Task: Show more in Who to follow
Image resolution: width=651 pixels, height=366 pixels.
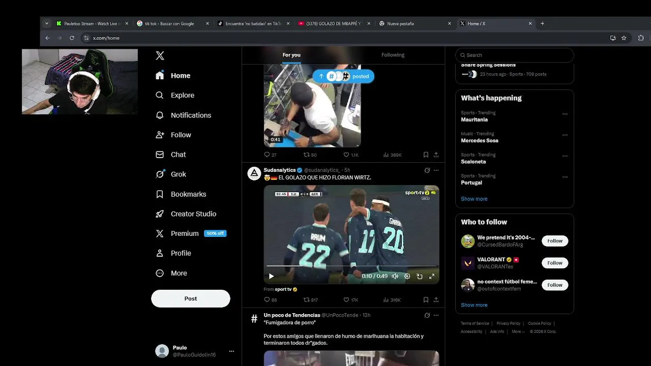Action: 474,305
